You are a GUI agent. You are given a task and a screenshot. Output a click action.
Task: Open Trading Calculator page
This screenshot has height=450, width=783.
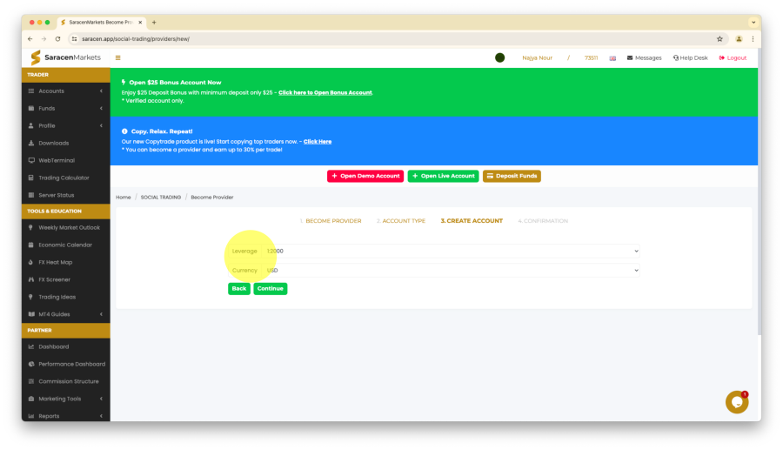point(65,178)
